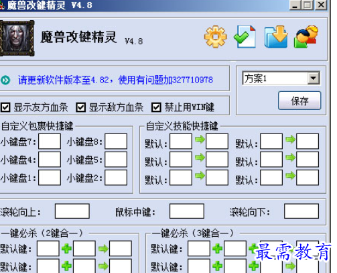337x273 pixels.
Task: Click the document with green checkmark icon
Action: 245,36
